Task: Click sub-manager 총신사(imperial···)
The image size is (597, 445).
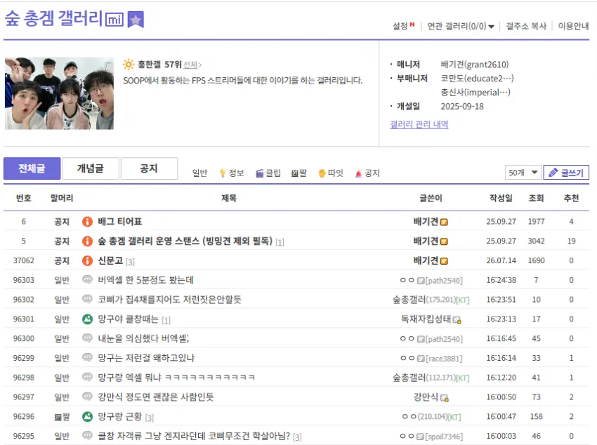Action: [x=475, y=93]
